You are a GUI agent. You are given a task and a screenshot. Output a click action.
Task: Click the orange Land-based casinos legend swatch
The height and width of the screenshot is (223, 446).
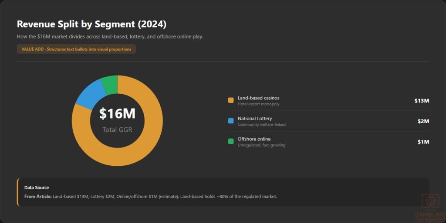tap(231, 100)
